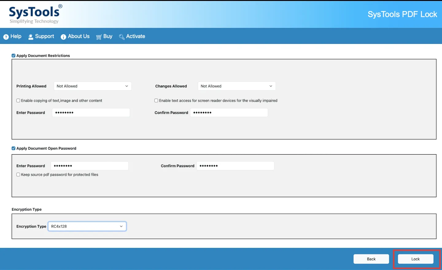This screenshot has width=442, height=270.
Task: Enable text access for screen reader devices
Action: tap(156, 100)
